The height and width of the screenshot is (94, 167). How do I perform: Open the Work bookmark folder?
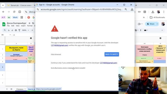tap(15, 17)
